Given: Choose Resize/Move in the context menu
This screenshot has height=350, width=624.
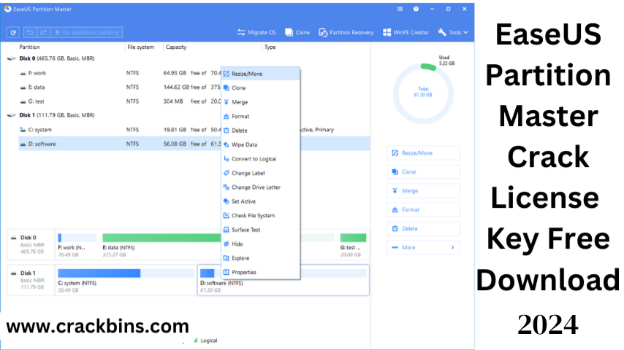Looking at the screenshot, I should click(260, 74).
